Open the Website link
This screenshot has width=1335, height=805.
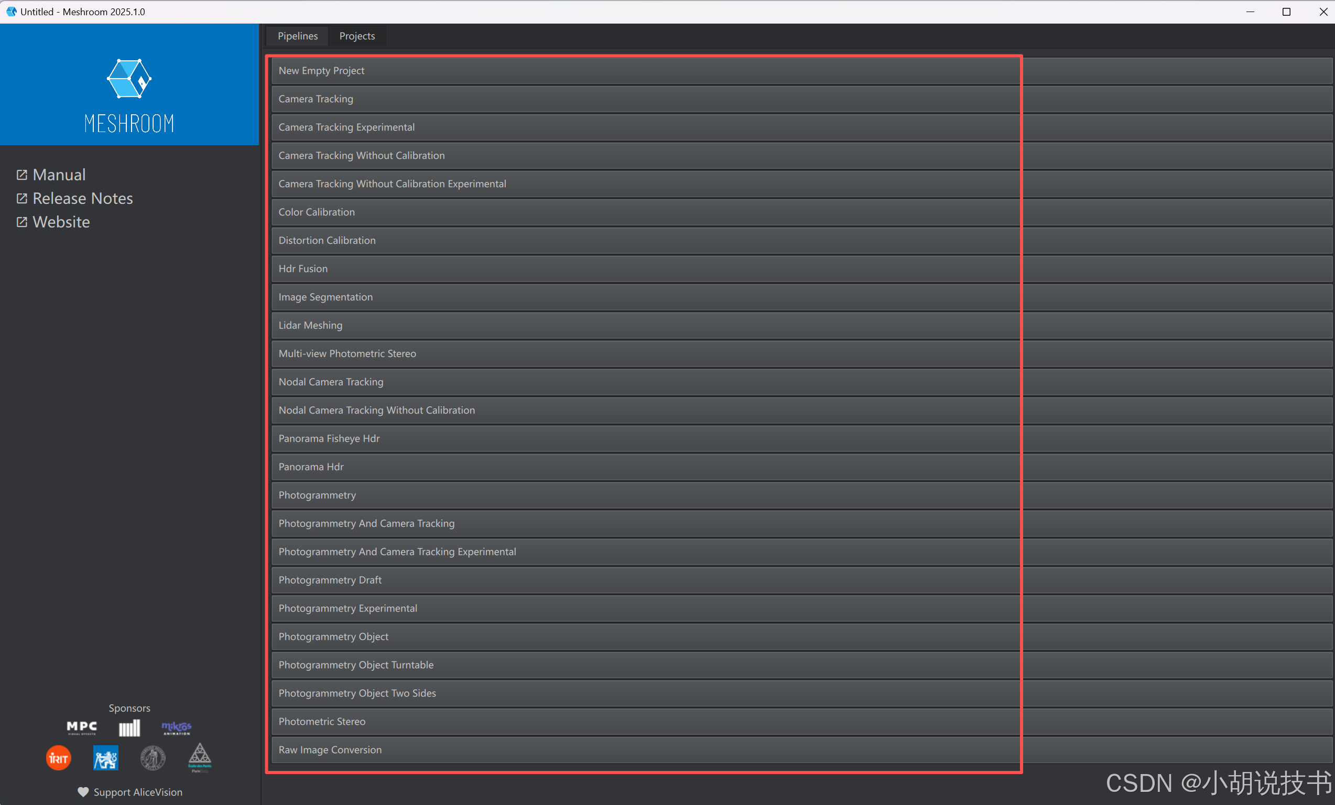(61, 222)
